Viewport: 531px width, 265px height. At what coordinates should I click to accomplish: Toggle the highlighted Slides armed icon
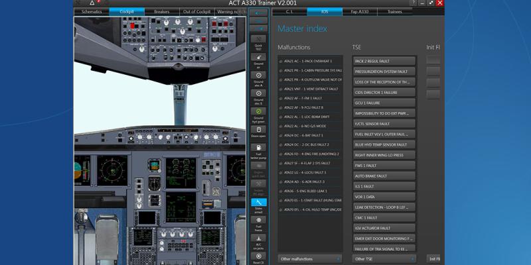tap(258, 202)
